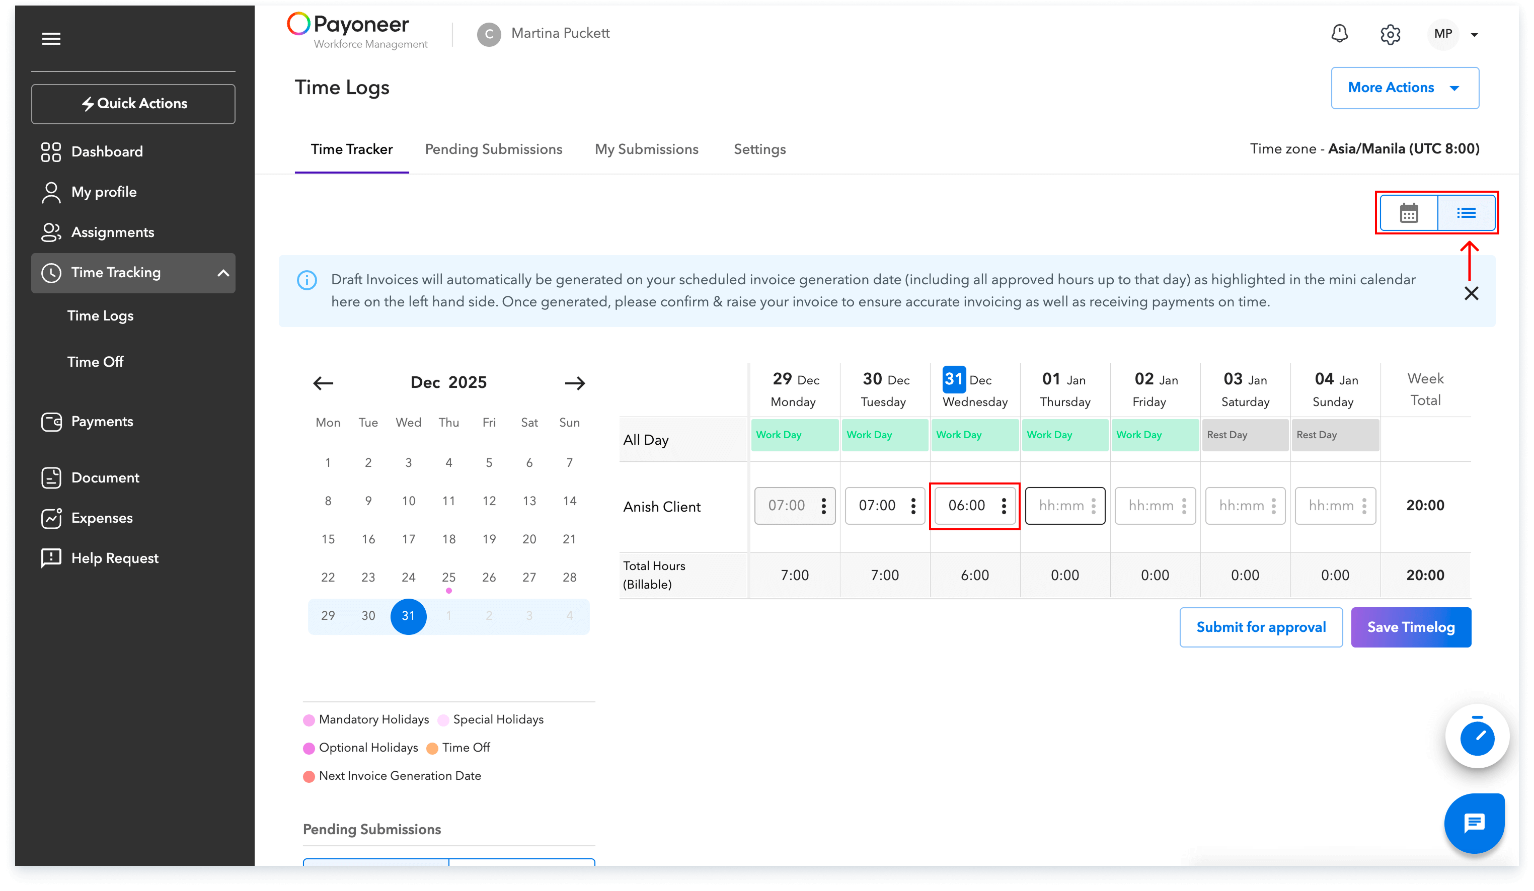The image size is (1534, 891).
Task: Go to previous month in mini calendar
Action: pyautogui.click(x=323, y=383)
